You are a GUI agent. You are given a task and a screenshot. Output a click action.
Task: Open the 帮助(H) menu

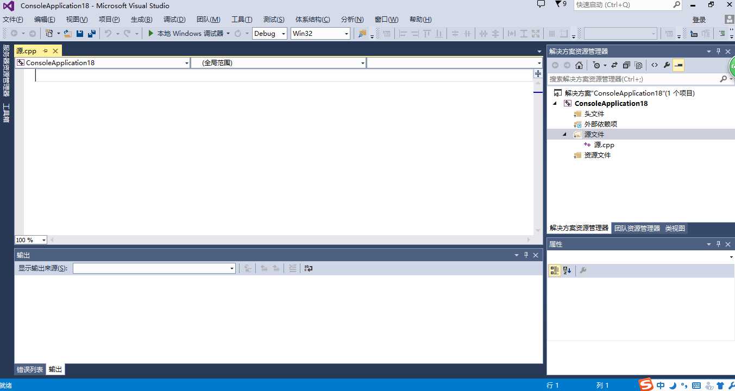click(420, 20)
